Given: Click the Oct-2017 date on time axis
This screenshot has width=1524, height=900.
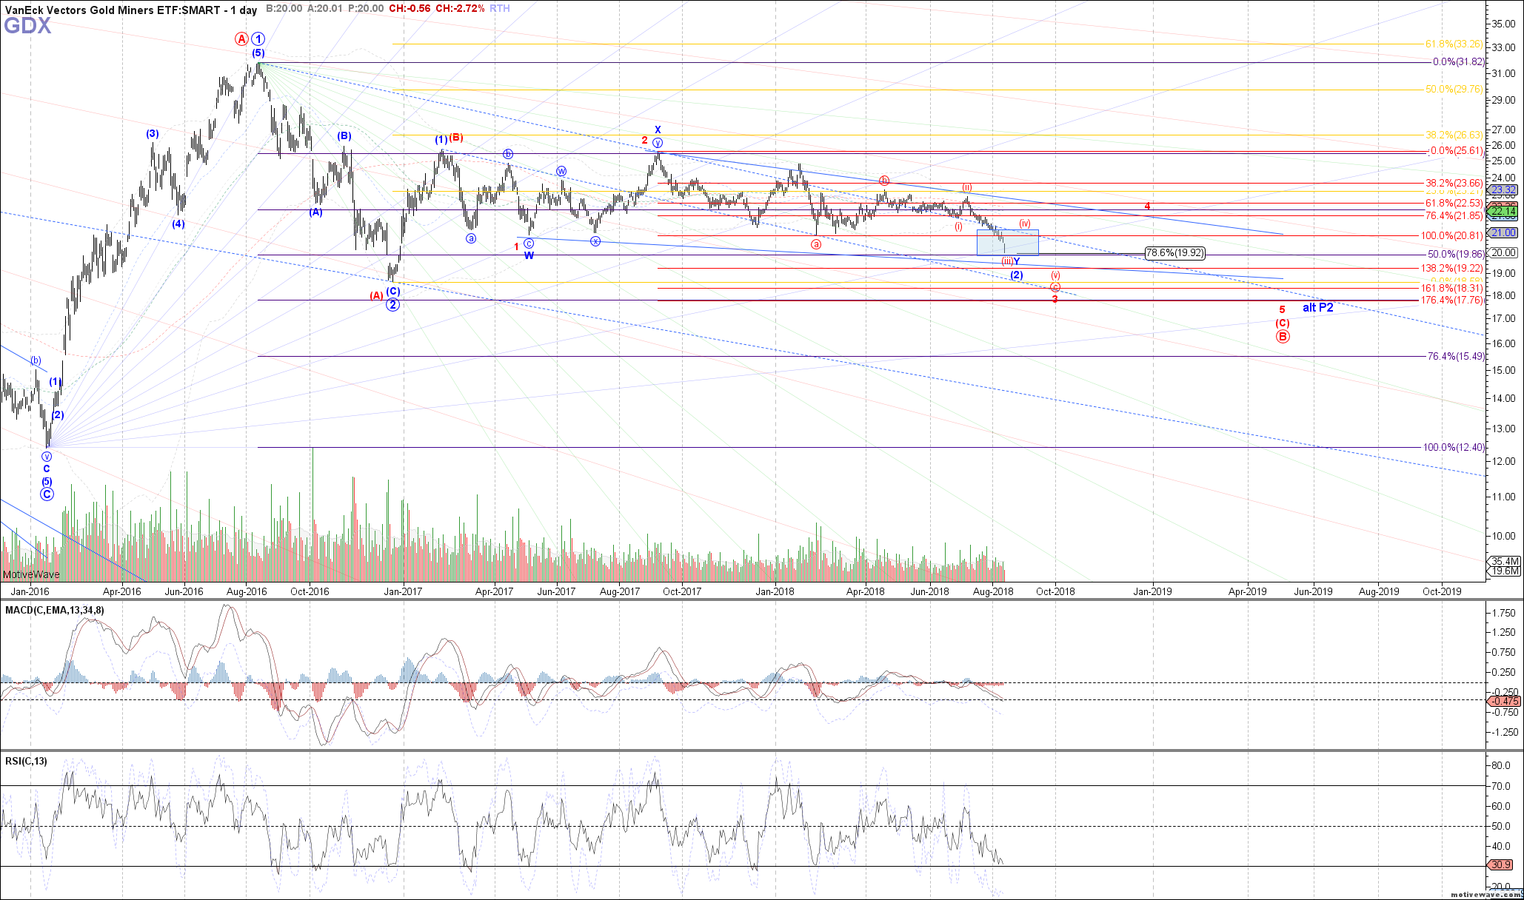Looking at the screenshot, I should (x=682, y=591).
